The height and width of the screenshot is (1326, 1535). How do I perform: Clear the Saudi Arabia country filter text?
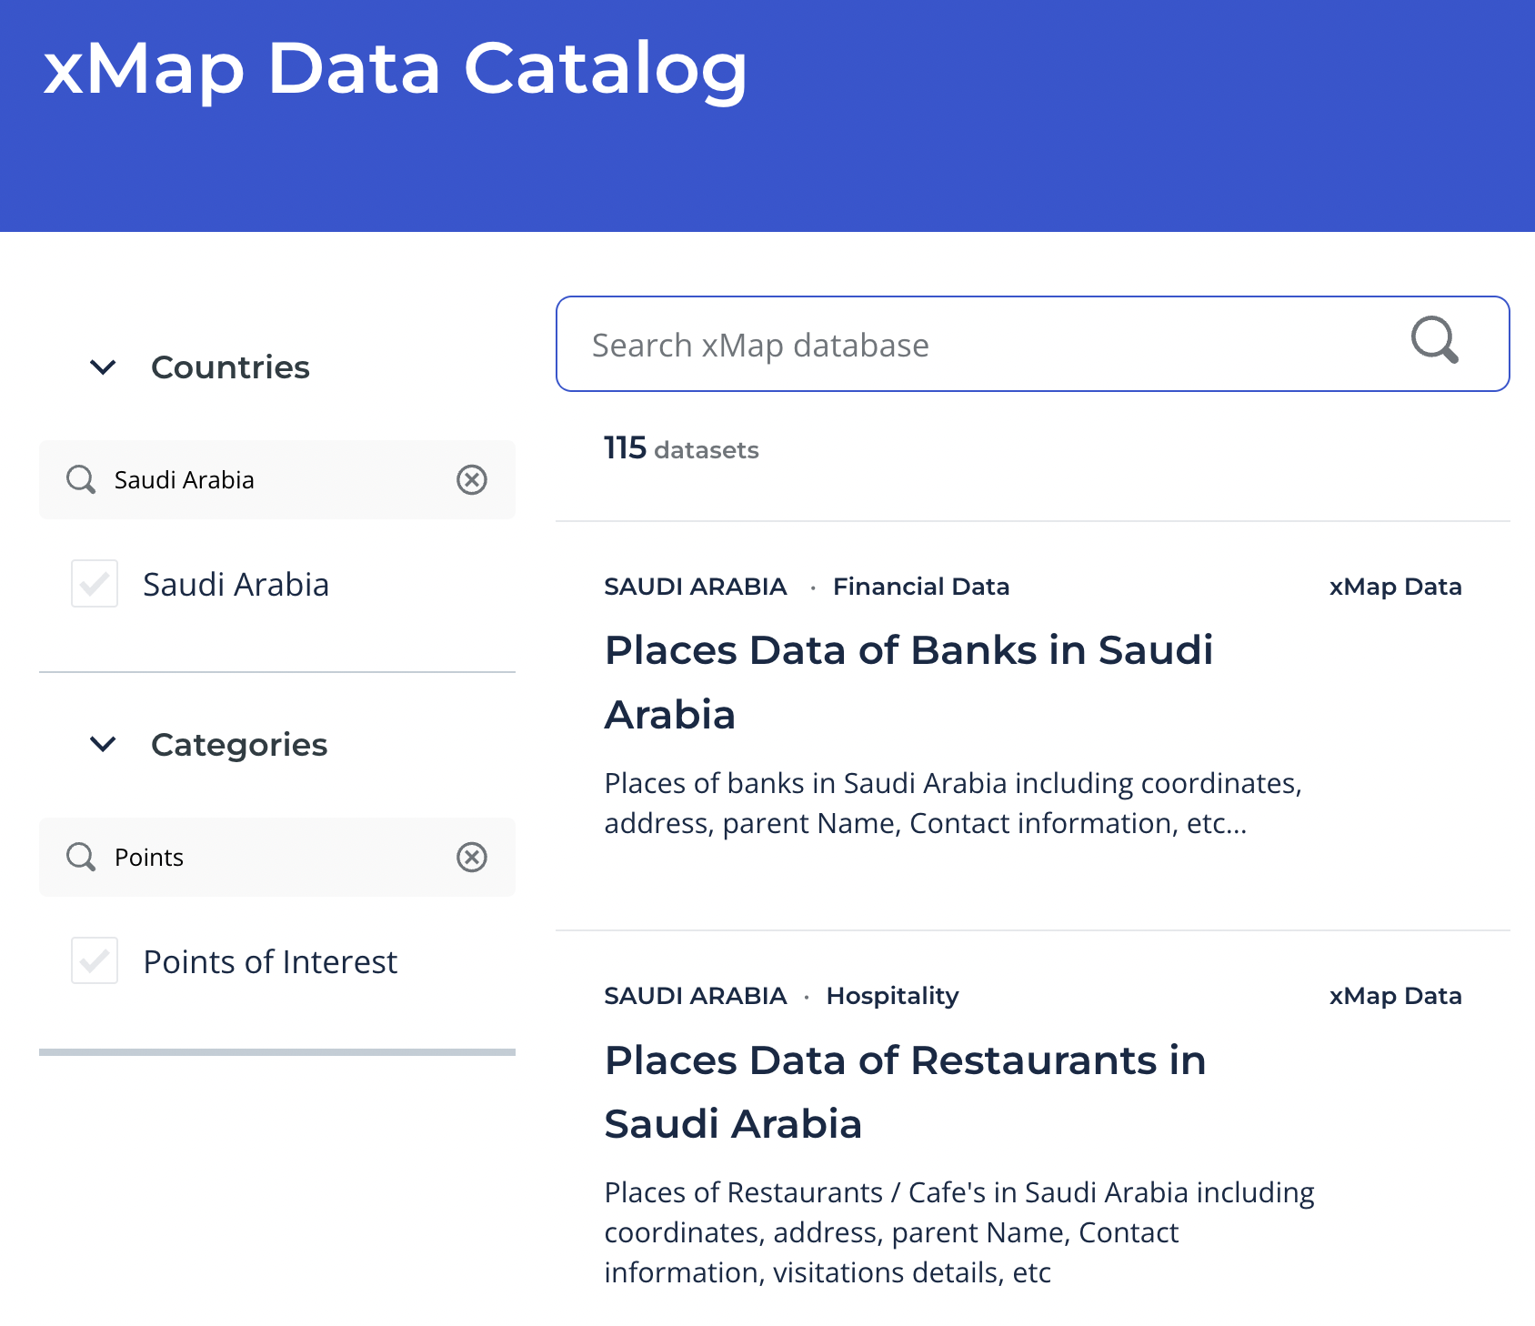pyautogui.click(x=471, y=479)
